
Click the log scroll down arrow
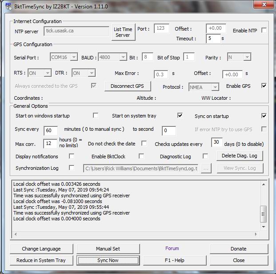[x=264, y=227]
